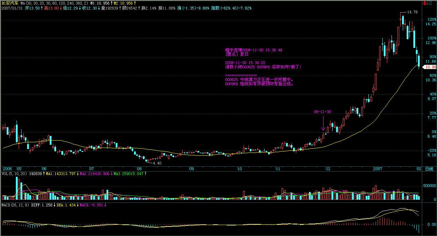Click the M1:10.956 moving average value
437x236 pixels.
[x=101, y=3]
